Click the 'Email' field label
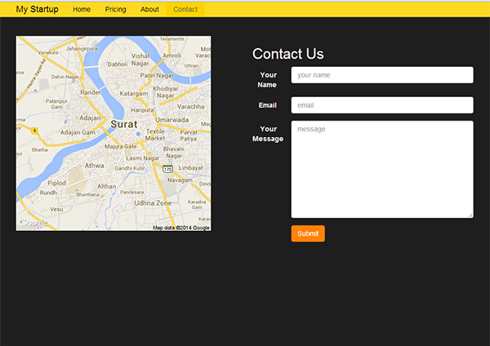Image resolution: width=490 pixels, height=346 pixels. pos(268,105)
